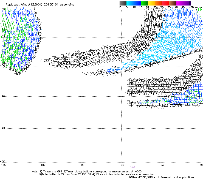
Task: Click the red 30-35 knots legend swatch
Action: 166,3
